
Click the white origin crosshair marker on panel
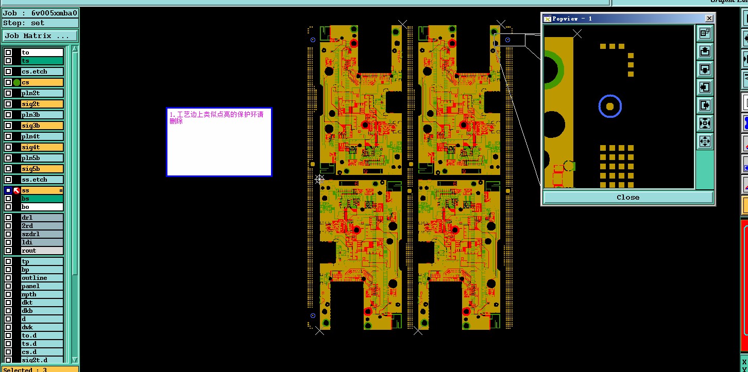pos(319,179)
